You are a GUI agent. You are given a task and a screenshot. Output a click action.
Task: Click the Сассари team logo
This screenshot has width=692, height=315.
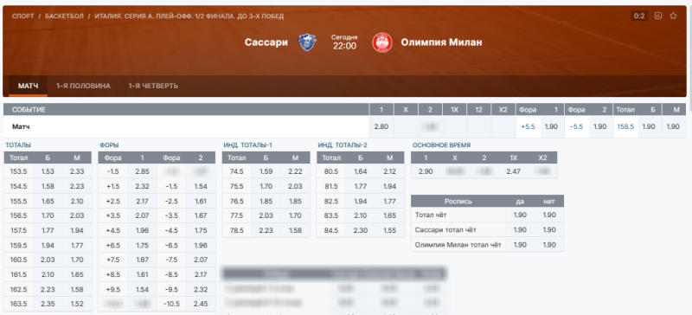pyautogui.click(x=307, y=42)
